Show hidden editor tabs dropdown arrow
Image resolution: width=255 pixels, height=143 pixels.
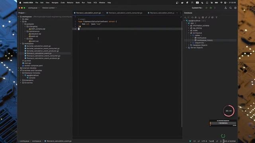(x=177, y=13)
